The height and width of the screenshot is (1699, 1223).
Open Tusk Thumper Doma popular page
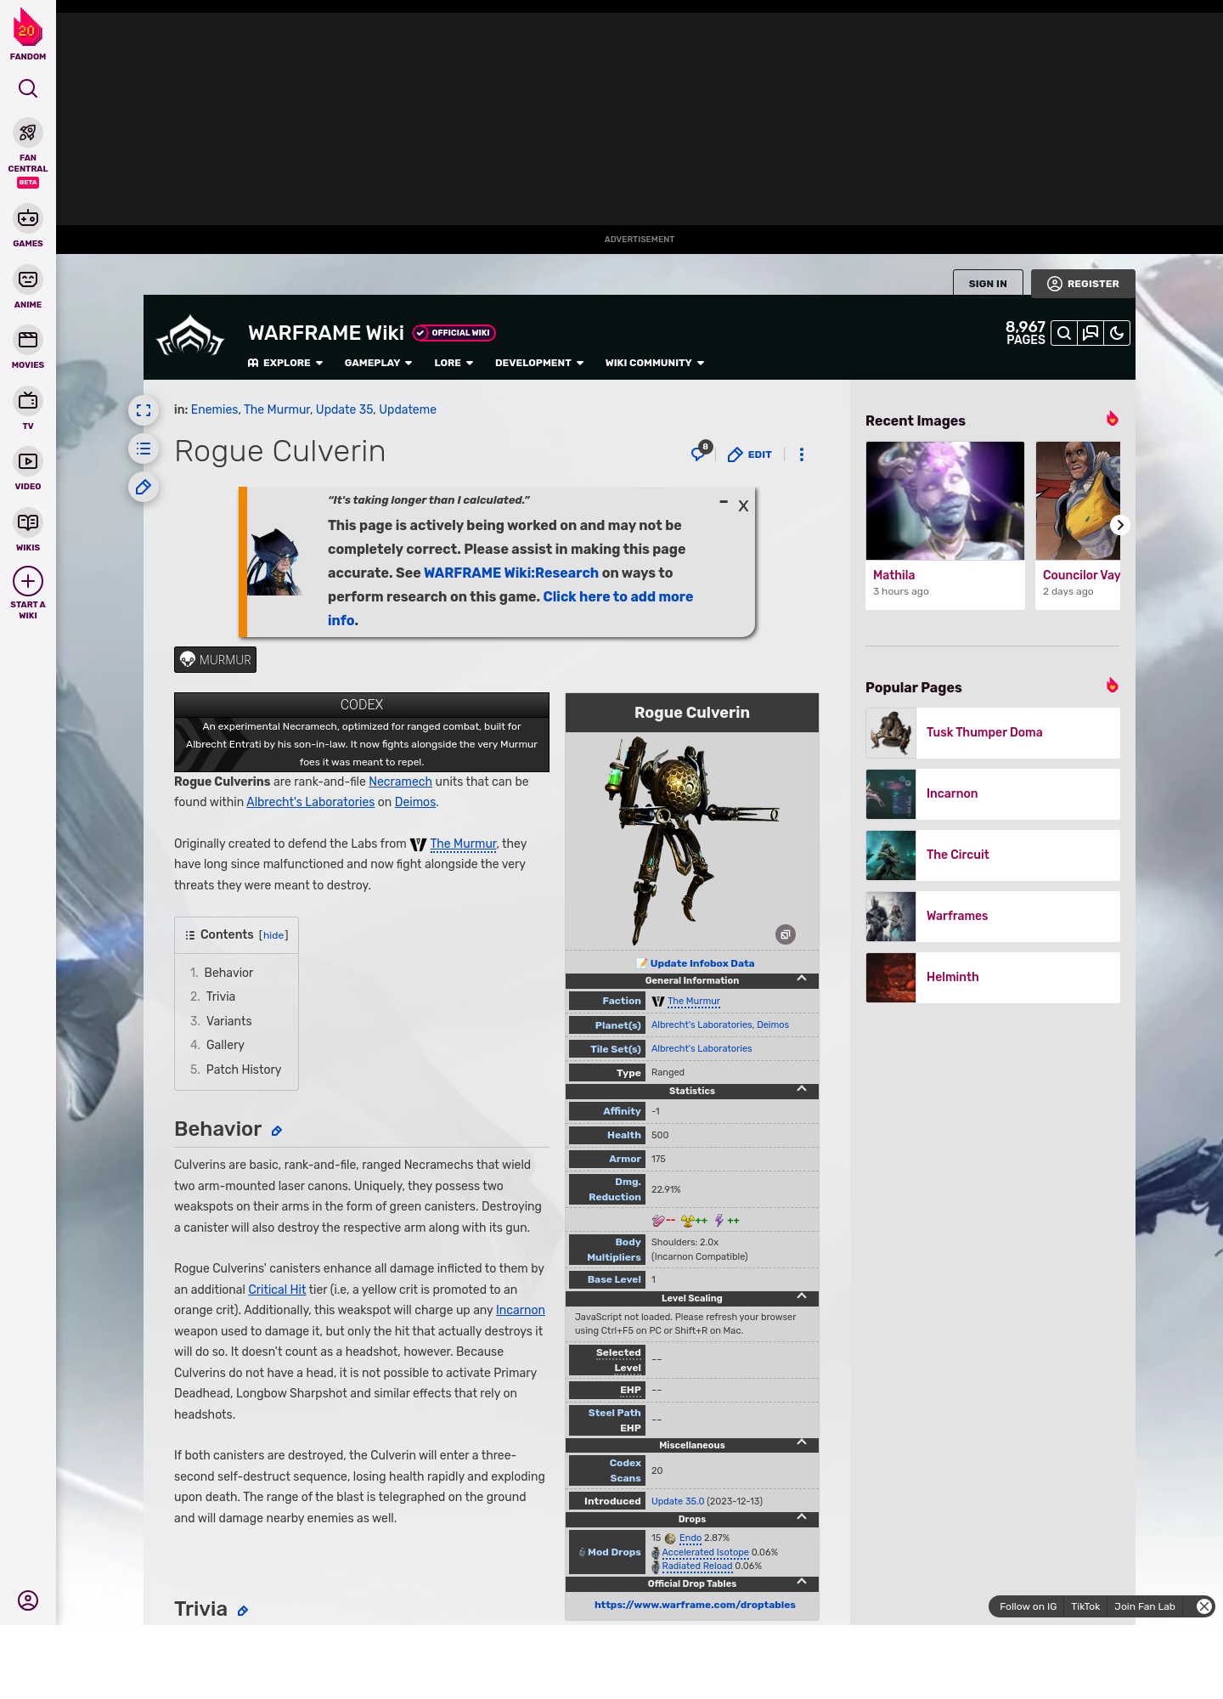click(993, 732)
